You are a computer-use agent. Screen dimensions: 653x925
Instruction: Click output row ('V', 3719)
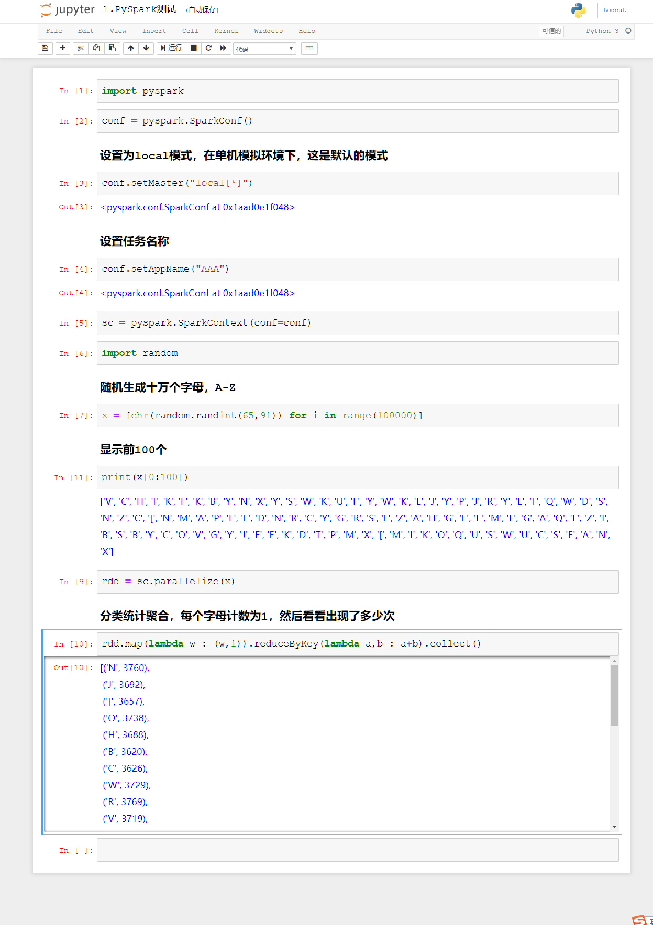pyautogui.click(x=125, y=819)
